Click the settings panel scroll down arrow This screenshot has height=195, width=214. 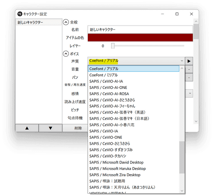click(x=196, y=121)
